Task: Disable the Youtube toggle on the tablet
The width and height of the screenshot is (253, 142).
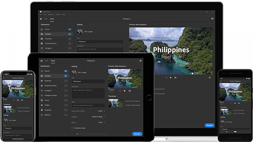Action: 66,76
